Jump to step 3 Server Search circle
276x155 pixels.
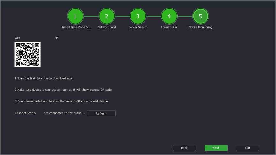coord(138,16)
